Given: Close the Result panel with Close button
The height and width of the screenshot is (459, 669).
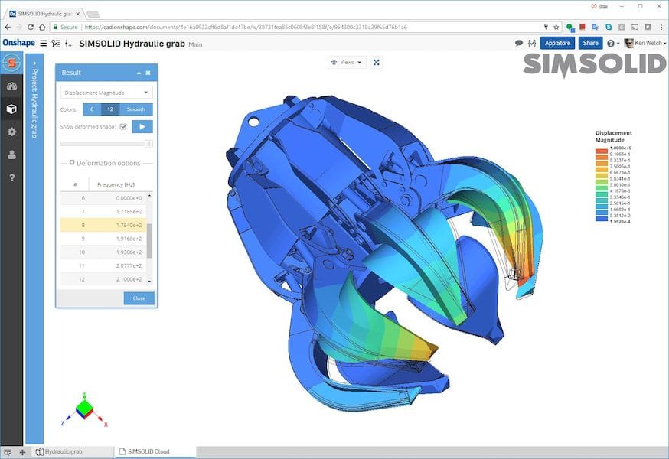Looking at the screenshot, I should click(x=139, y=298).
